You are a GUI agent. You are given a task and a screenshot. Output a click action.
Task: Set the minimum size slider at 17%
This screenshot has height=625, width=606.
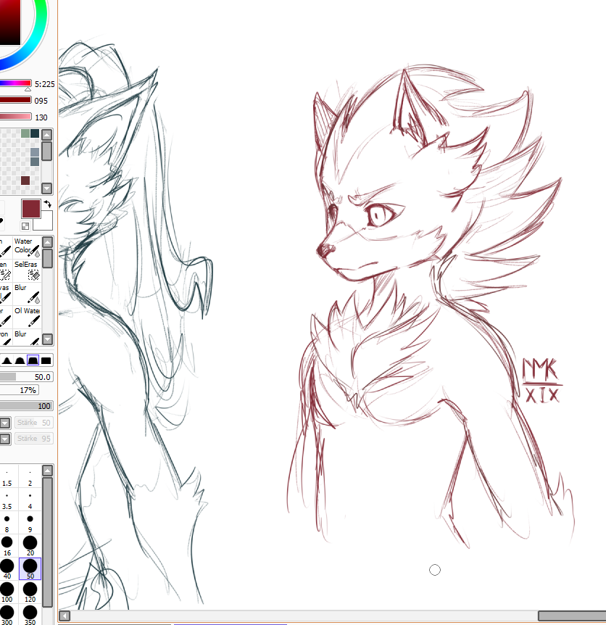(19, 390)
